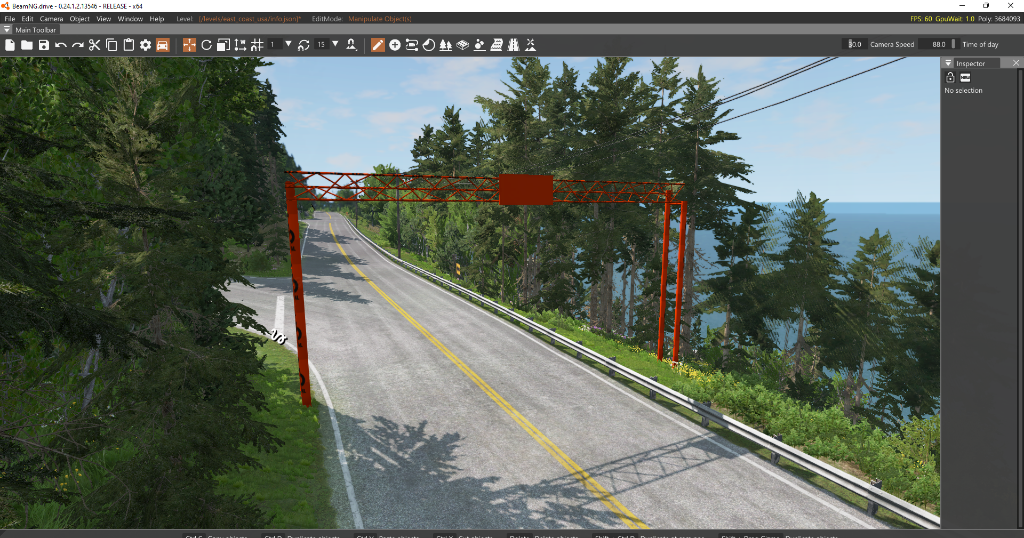Image resolution: width=1024 pixels, height=538 pixels.
Task: Toggle rotation snapping icon
Action: [x=304, y=45]
